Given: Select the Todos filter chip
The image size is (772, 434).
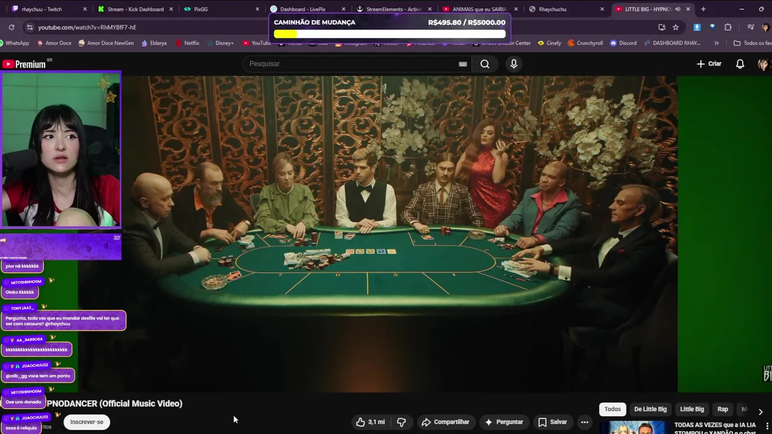Looking at the screenshot, I should click(x=612, y=409).
